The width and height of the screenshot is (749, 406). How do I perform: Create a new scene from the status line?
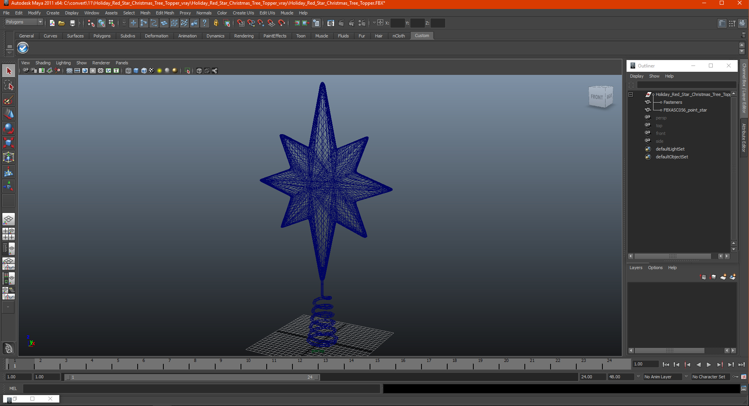pos(52,23)
